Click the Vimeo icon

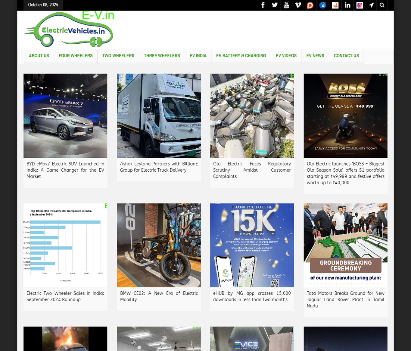click(298, 5)
